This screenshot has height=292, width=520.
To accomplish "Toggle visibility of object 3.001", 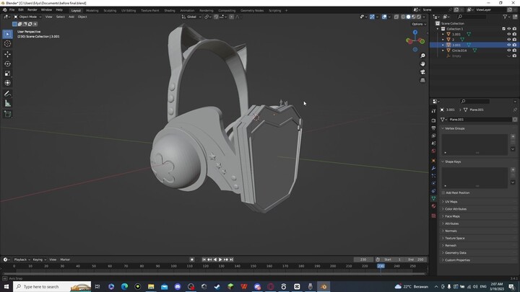I will (508, 45).
